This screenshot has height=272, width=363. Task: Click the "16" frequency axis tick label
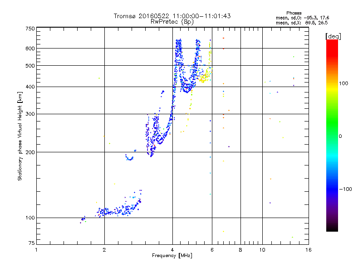coord(309,250)
